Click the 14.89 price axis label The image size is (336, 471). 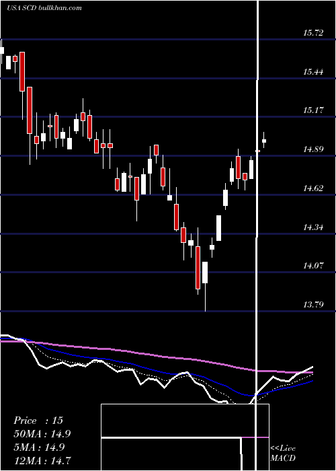(313, 149)
